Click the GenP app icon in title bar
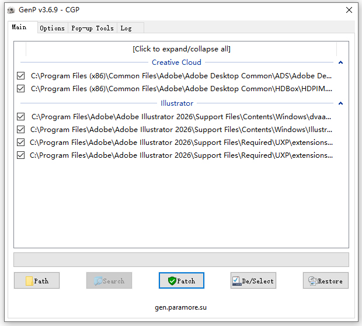 11,10
